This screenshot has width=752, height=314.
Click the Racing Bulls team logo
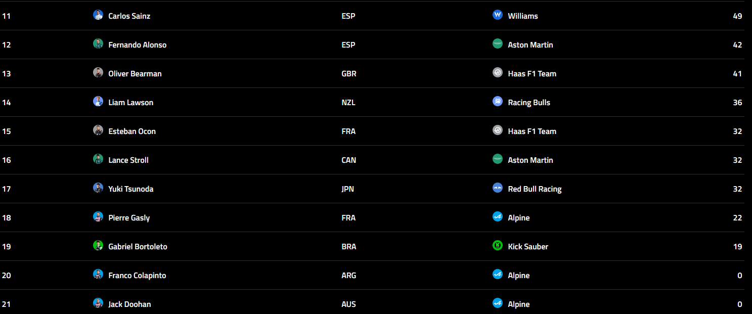[498, 102]
